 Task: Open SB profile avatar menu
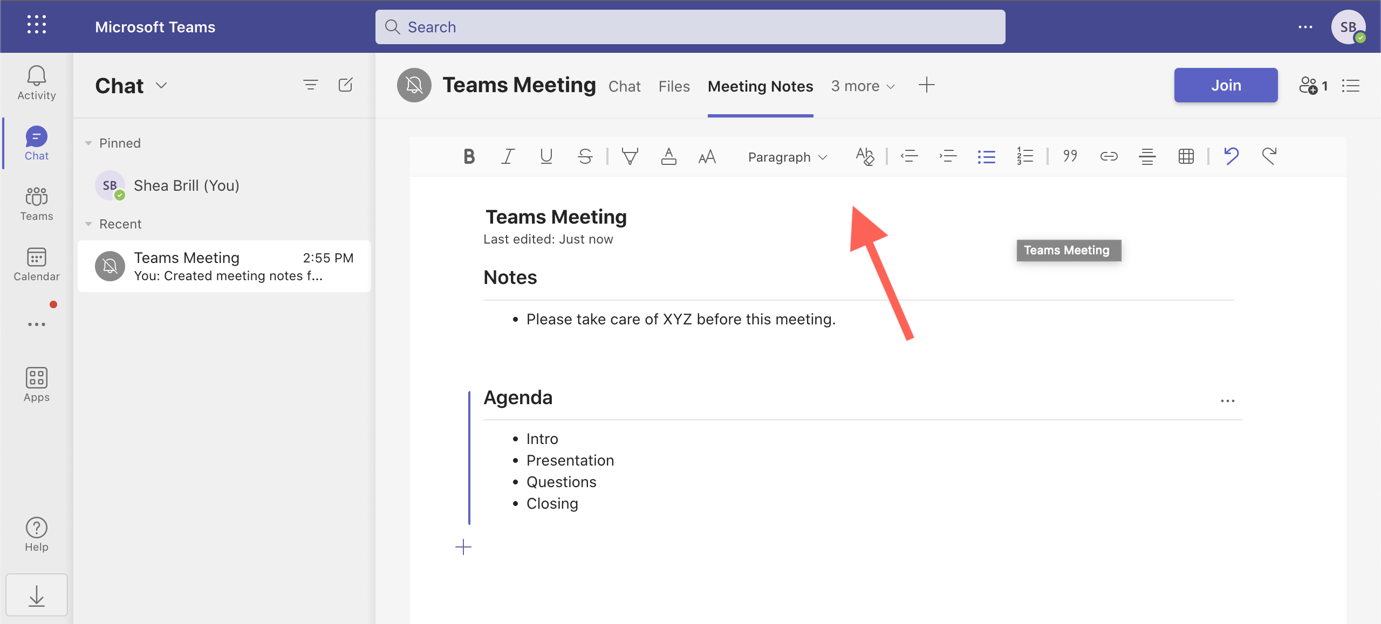(x=1348, y=27)
